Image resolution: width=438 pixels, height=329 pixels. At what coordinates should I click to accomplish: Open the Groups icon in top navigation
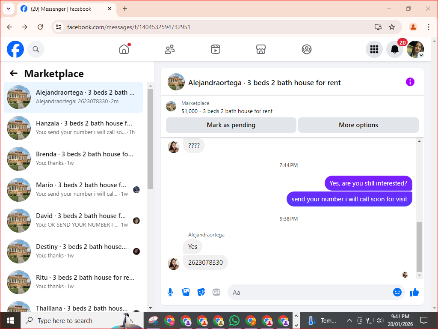point(306,49)
